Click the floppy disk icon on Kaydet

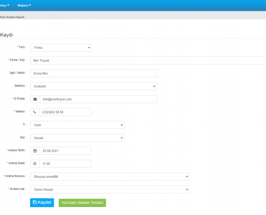click(x=35, y=203)
